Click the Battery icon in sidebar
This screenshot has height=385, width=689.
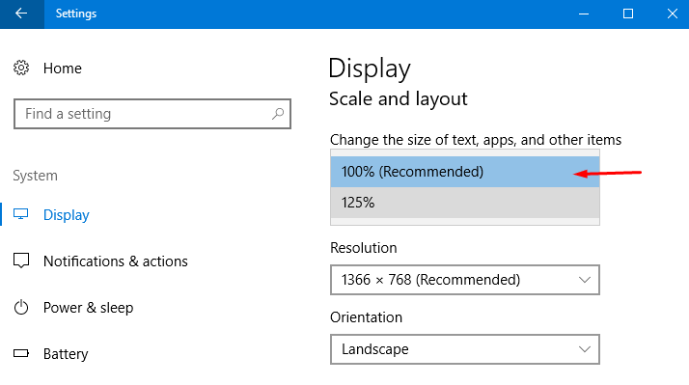click(x=21, y=353)
